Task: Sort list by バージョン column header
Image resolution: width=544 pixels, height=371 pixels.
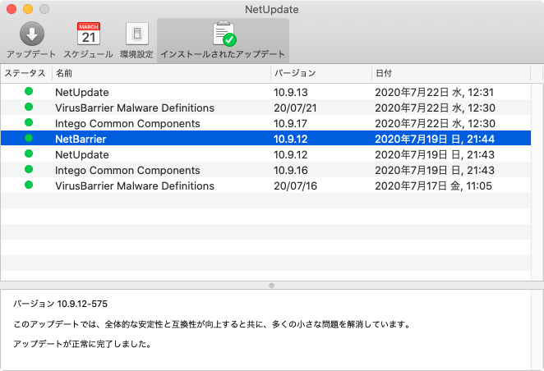Action: 321,73
